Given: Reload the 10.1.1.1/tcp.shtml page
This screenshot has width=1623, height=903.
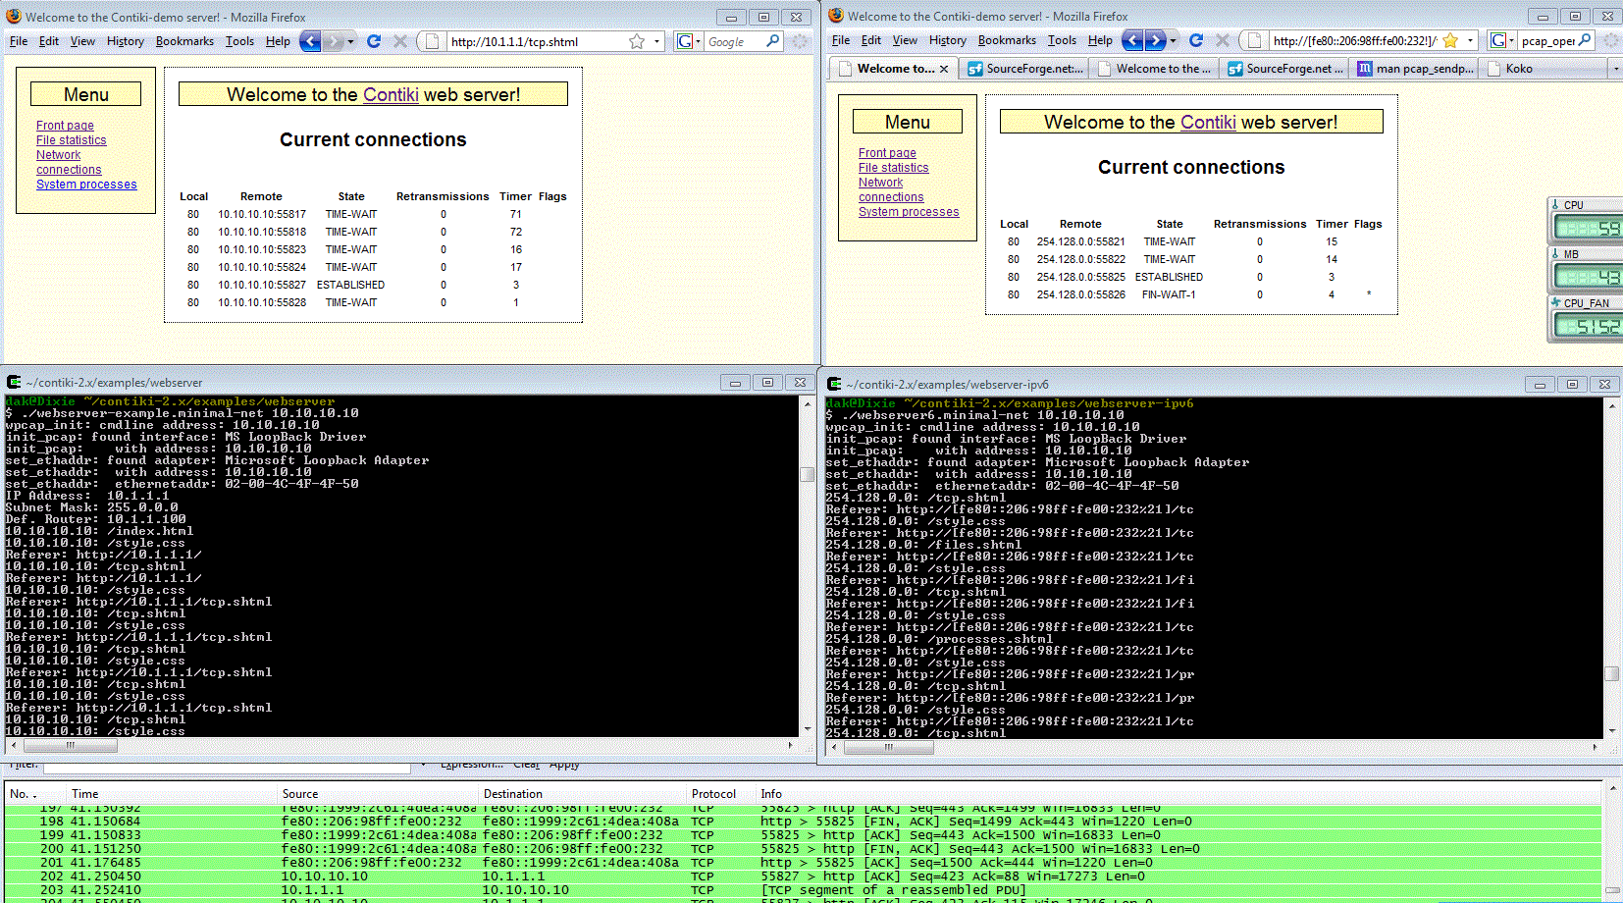Looking at the screenshot, I should tap(374, 41).
